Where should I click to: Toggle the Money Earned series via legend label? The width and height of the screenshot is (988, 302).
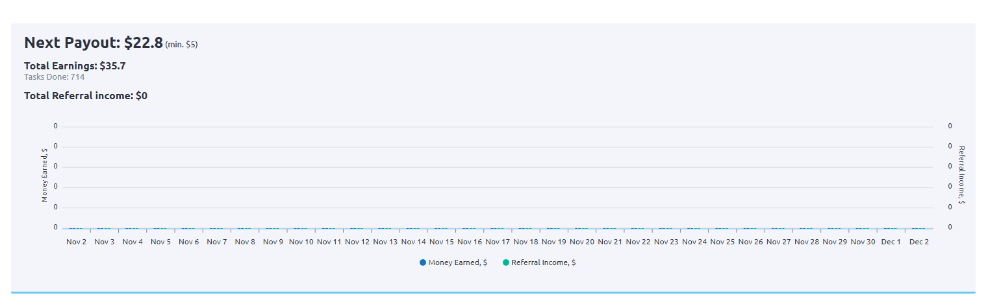[457, 262]
